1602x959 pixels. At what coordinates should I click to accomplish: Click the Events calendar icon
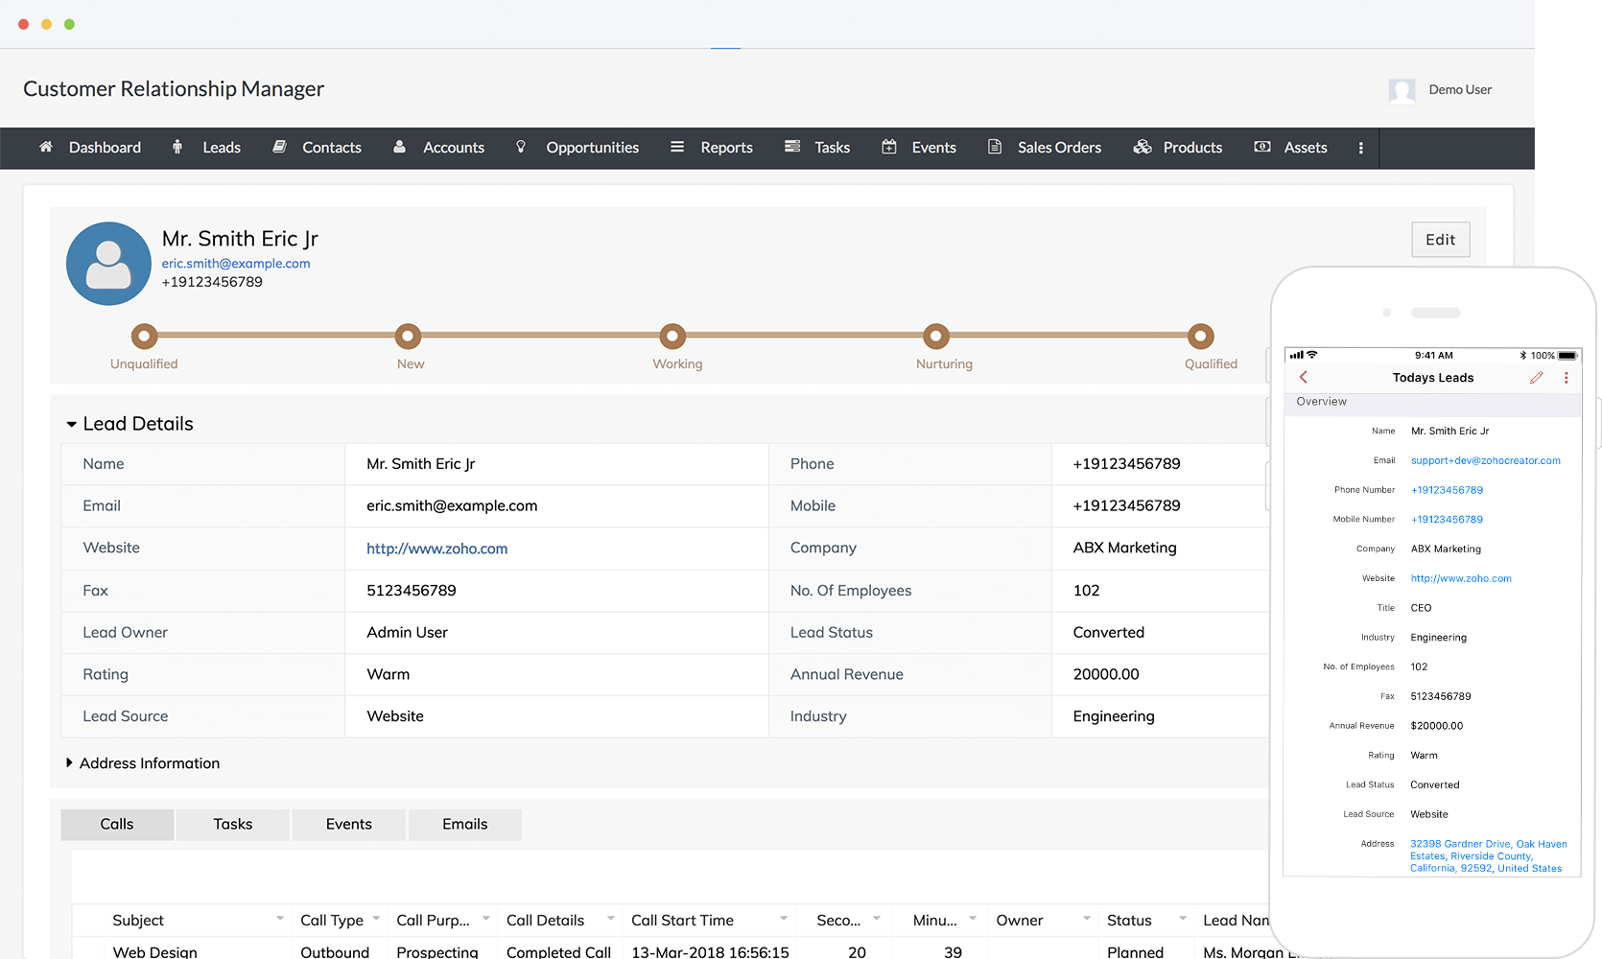pyautogui.click(x=889, y=147)
